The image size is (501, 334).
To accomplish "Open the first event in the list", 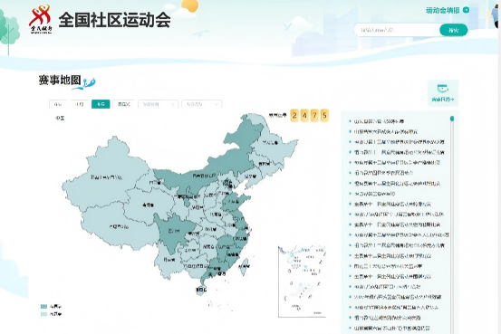I will pyautogui.click(x=379, y=121).
